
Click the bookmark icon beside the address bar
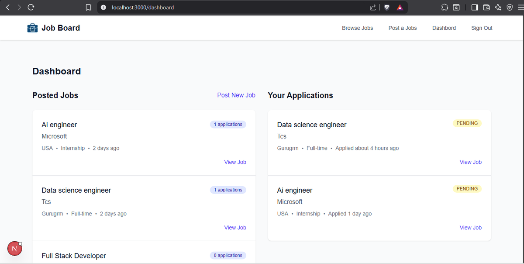pos(88,7)
